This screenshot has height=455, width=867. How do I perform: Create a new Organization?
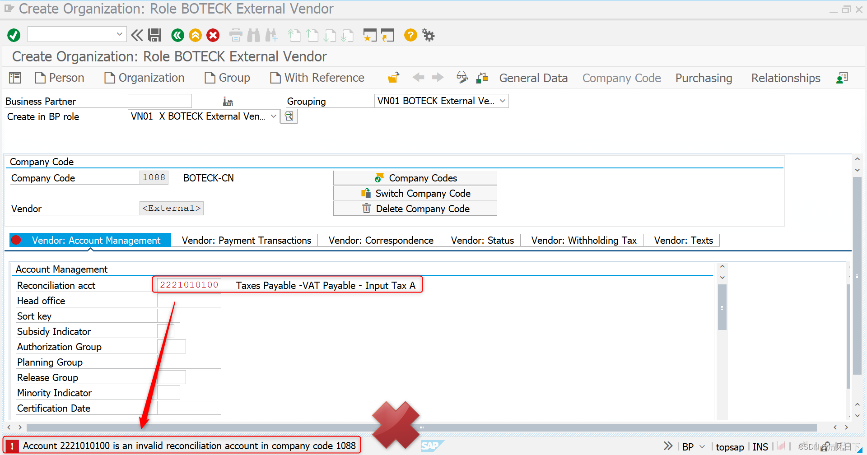click(144, 78)
